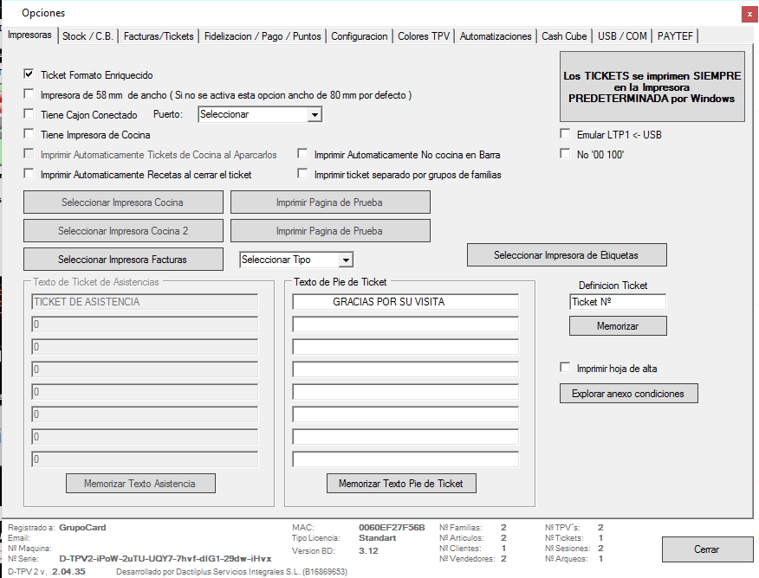Focus the GRACIAS POR SU VISITA field
This screenshot has width=759, height=578.
point(405,302)
